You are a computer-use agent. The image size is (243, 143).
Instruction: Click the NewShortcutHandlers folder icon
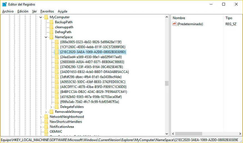(x=46, y=122)
